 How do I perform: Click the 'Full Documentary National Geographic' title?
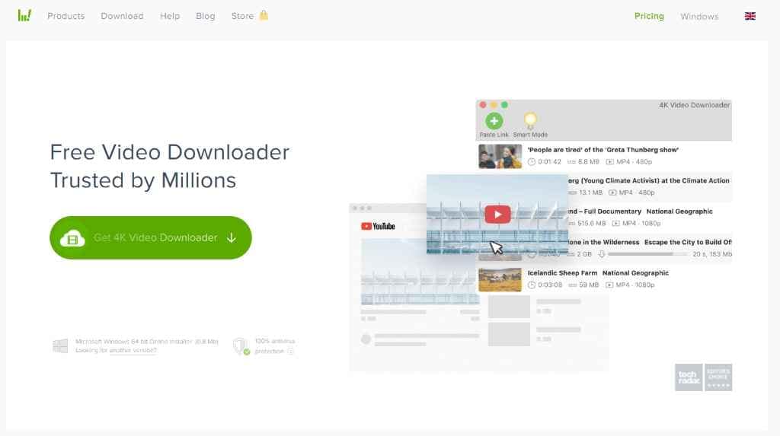(x=640, y=212)
